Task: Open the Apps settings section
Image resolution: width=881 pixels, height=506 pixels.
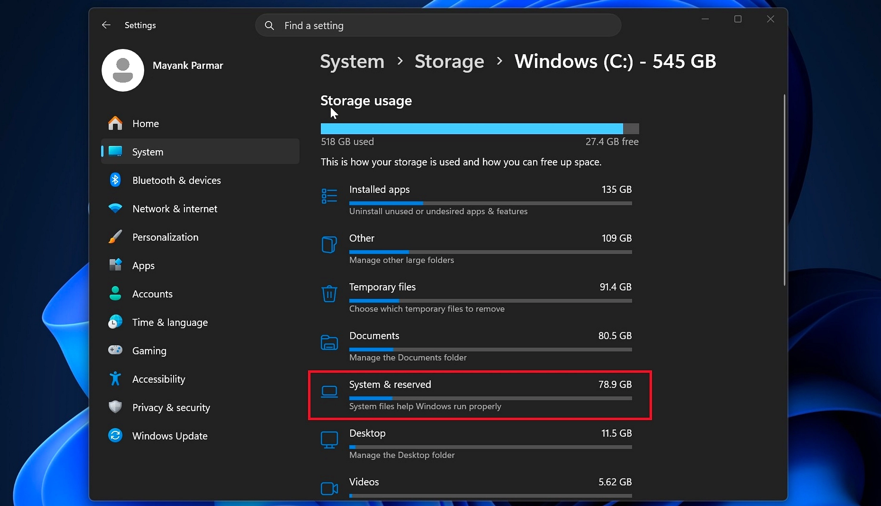Action: click(x=200, y=265)
